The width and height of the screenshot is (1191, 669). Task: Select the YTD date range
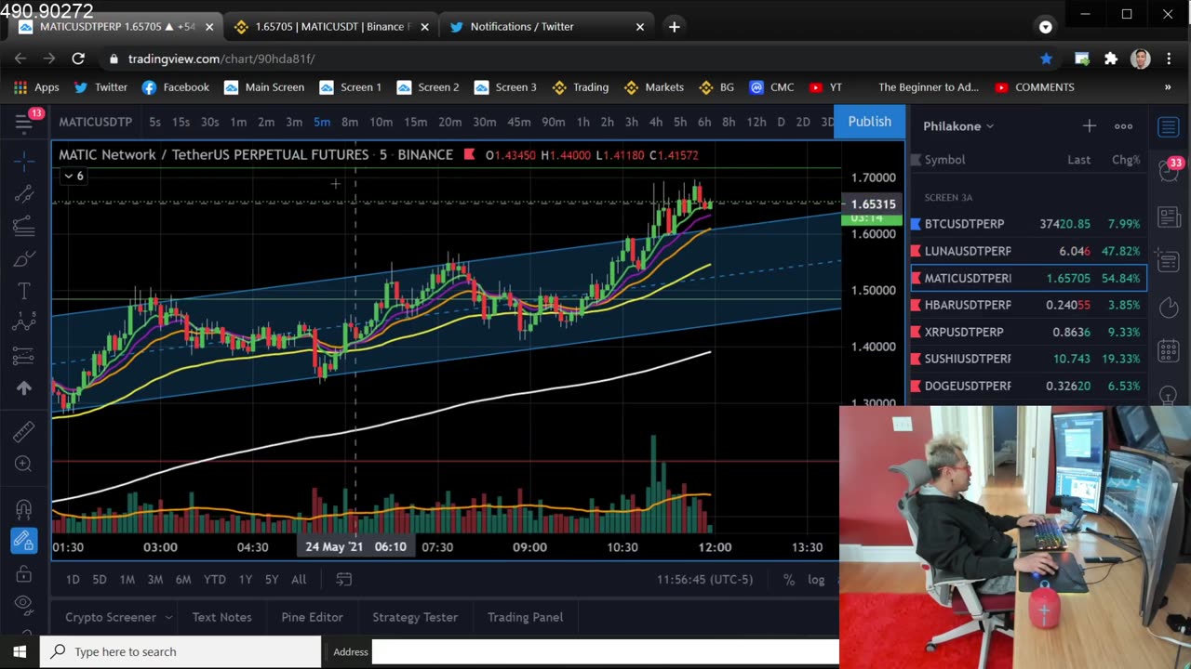click(215, 579)
